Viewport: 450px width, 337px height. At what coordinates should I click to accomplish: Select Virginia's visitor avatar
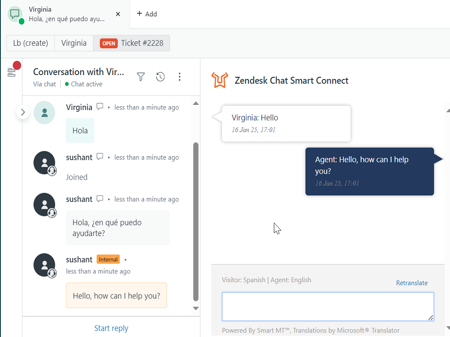tap(44, 112)
